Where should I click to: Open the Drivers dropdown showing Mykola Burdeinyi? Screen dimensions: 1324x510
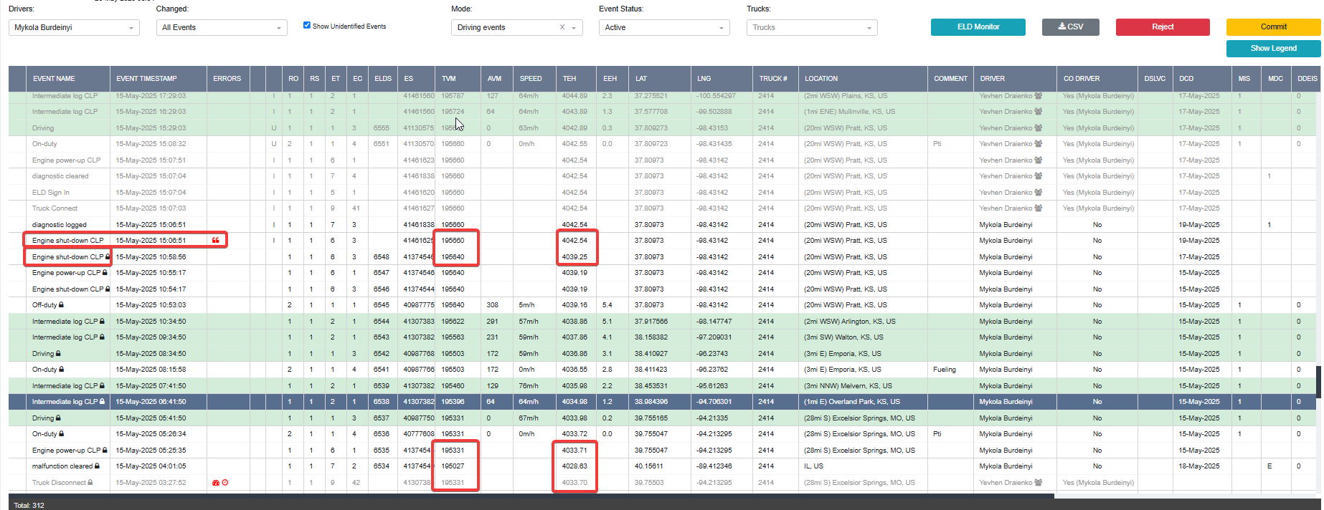[x=74, y=27]
